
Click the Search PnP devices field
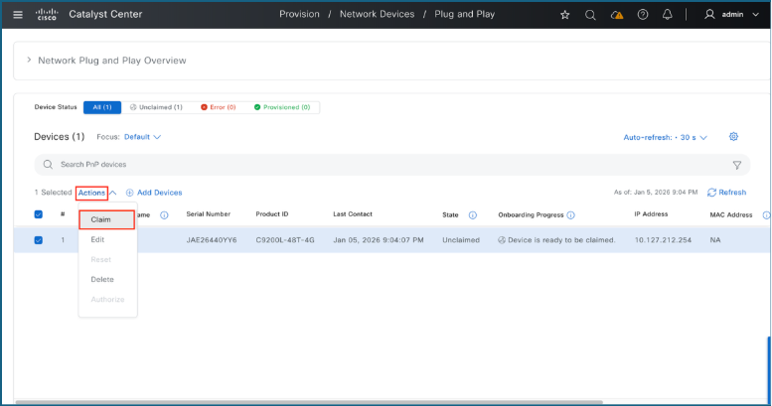pyautogui.click(x=391, y=165)
